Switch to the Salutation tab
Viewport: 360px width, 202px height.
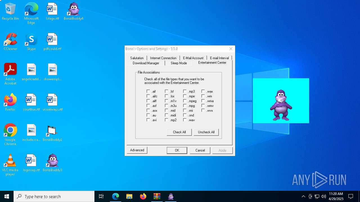tap(137, 58)
